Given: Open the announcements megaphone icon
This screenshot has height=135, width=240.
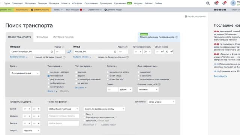Looking at the screenshot, I should click(x=224, y=3).
